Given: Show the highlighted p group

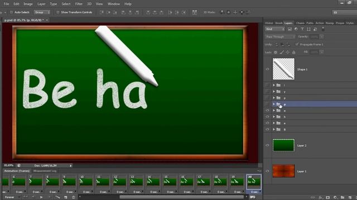Looking at the screenshot, I should 267,104.
